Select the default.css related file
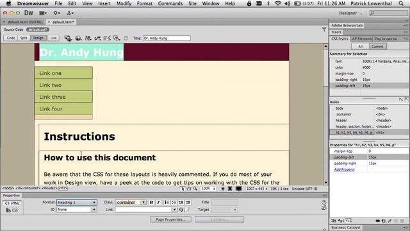Image resolution: width=410 pixels, height=231 pixels. [38, 30]
